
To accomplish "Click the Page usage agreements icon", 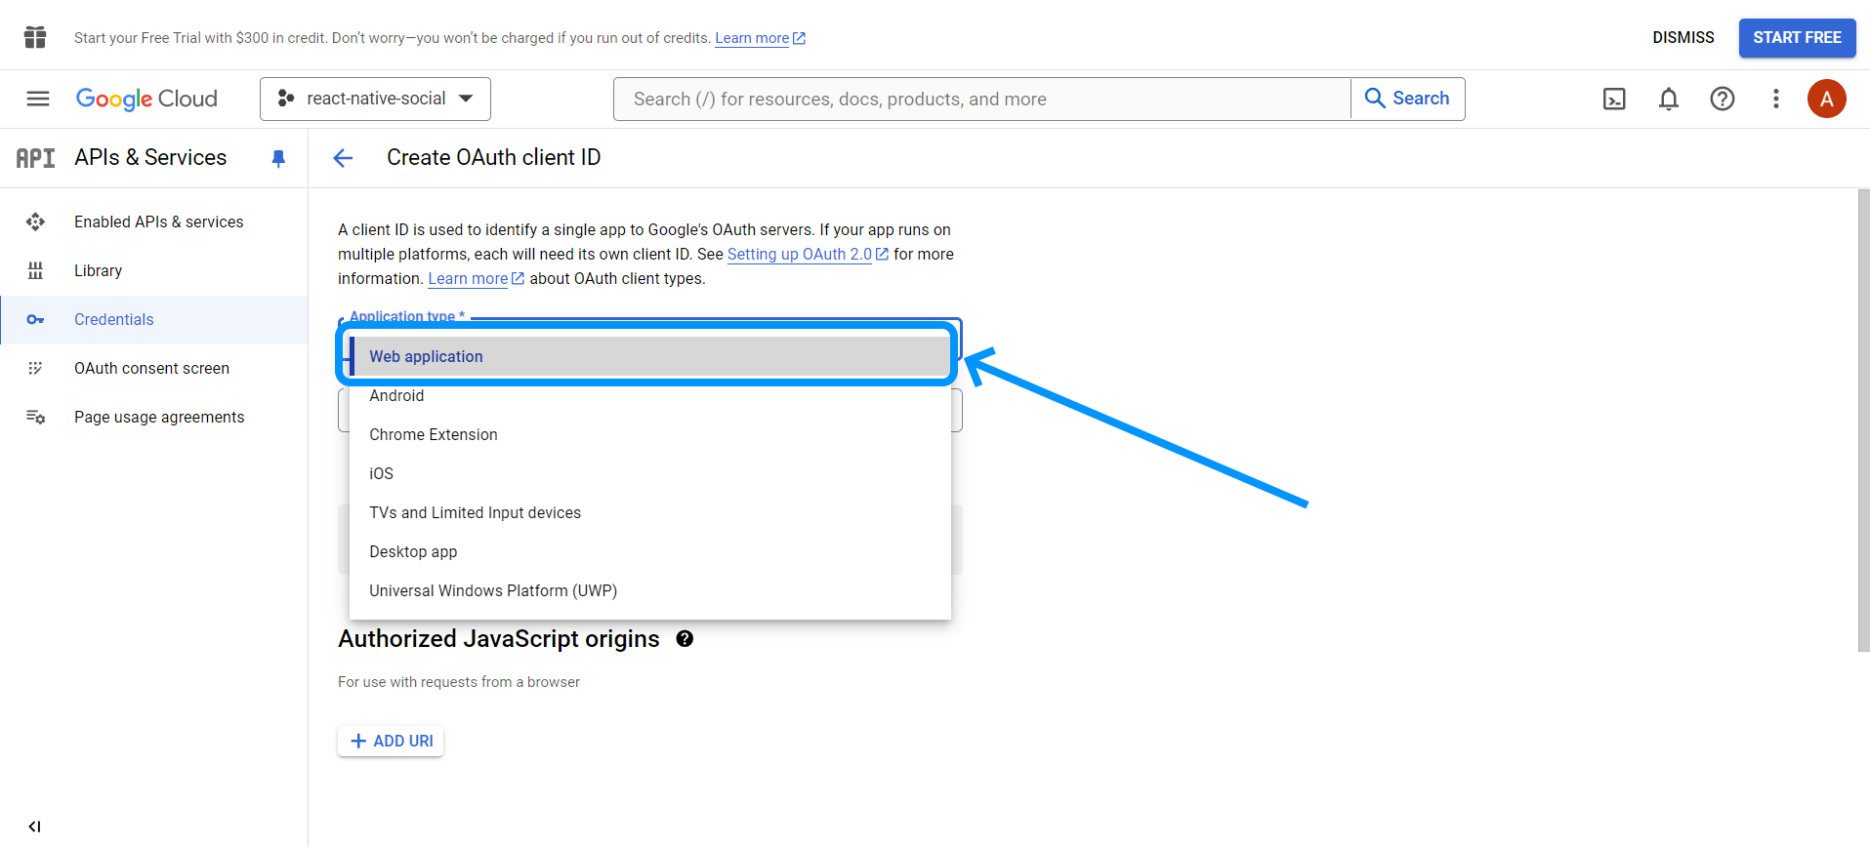I will (35, 417).
